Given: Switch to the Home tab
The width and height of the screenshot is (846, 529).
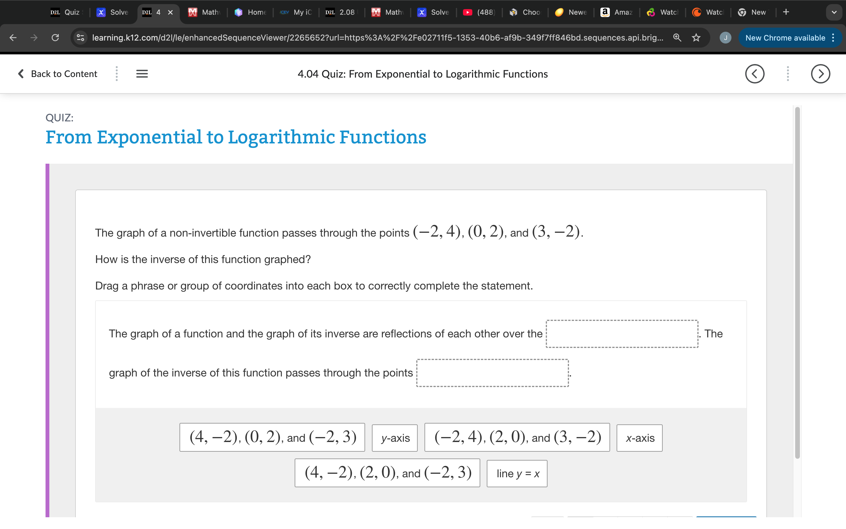Looking at the screenshot, I should coord(250,12).
